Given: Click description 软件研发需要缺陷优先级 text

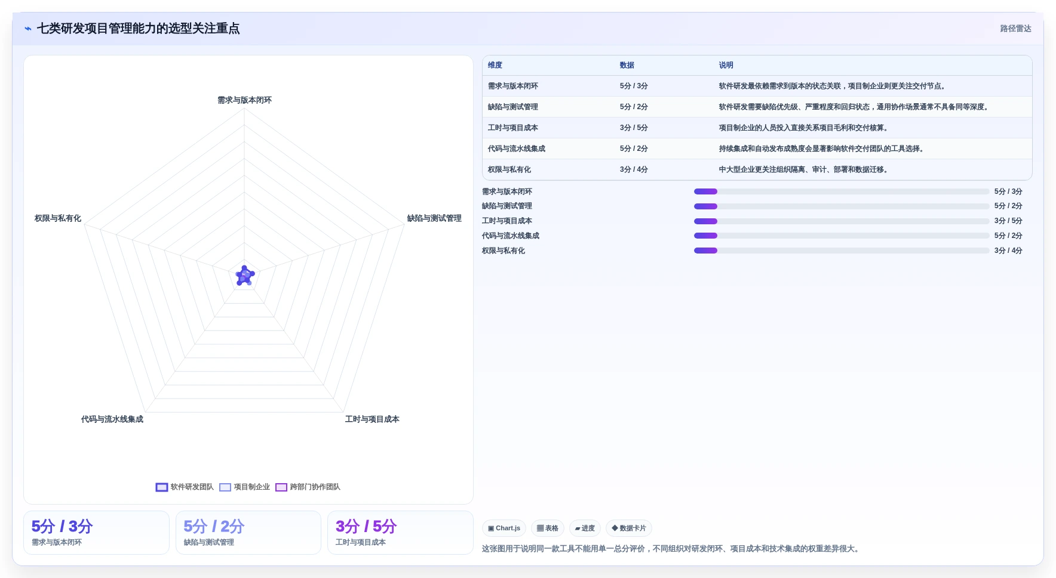Looking at the screenshot, I should click(x=855, y=107).
